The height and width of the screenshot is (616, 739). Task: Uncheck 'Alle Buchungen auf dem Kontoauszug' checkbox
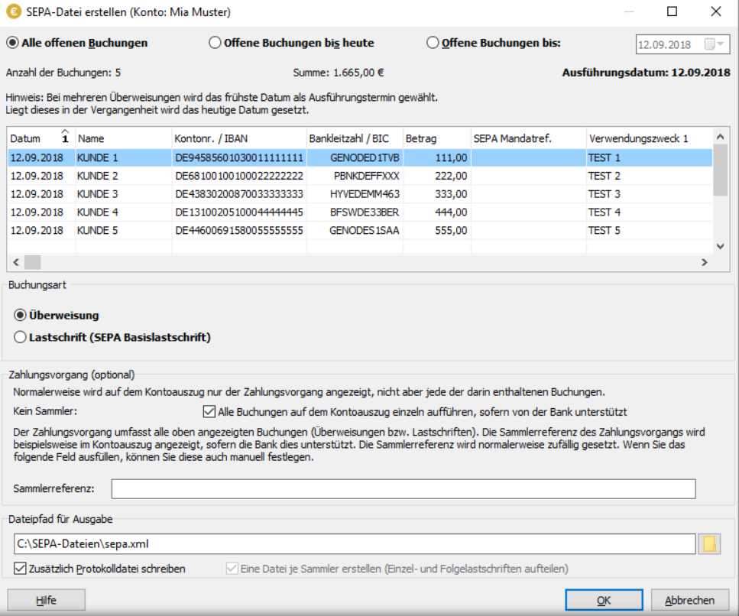(209, 411)
